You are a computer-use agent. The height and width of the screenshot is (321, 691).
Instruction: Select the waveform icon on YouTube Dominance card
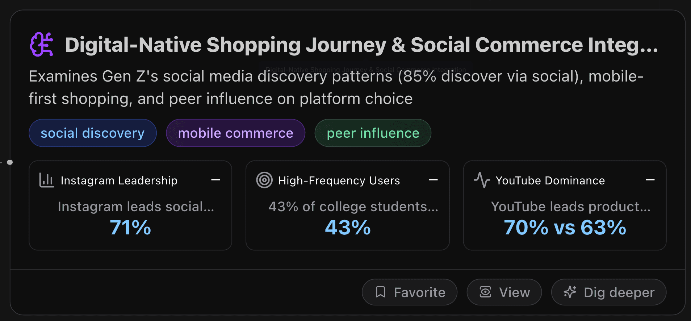[x=482, y=180]
